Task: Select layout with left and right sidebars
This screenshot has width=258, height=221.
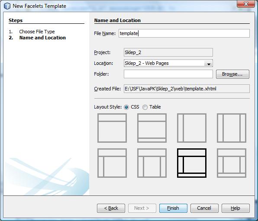Action: [232, 128]
